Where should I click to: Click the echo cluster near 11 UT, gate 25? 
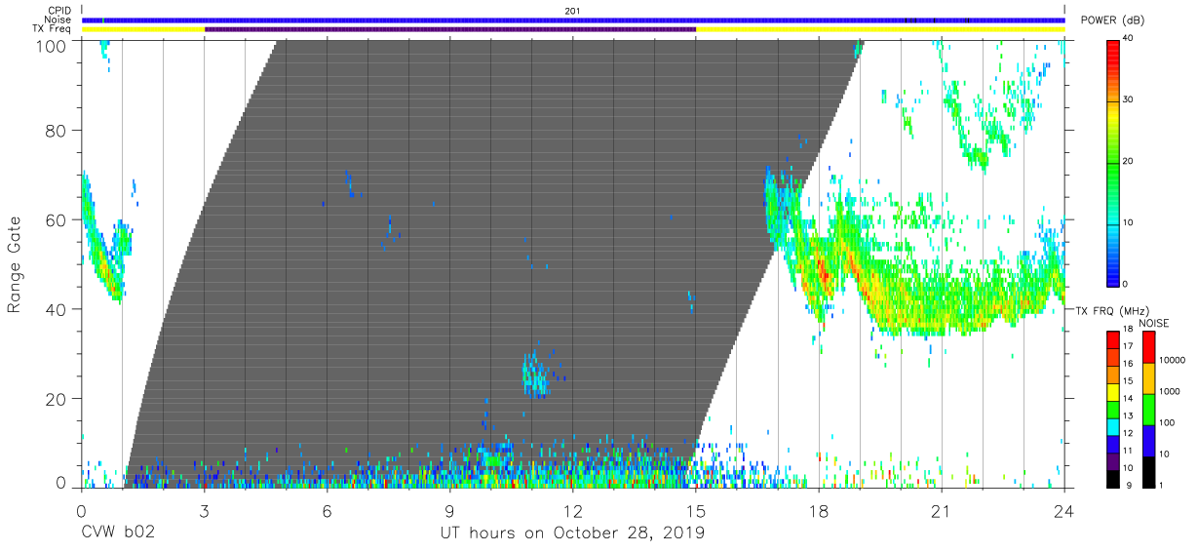534,375
